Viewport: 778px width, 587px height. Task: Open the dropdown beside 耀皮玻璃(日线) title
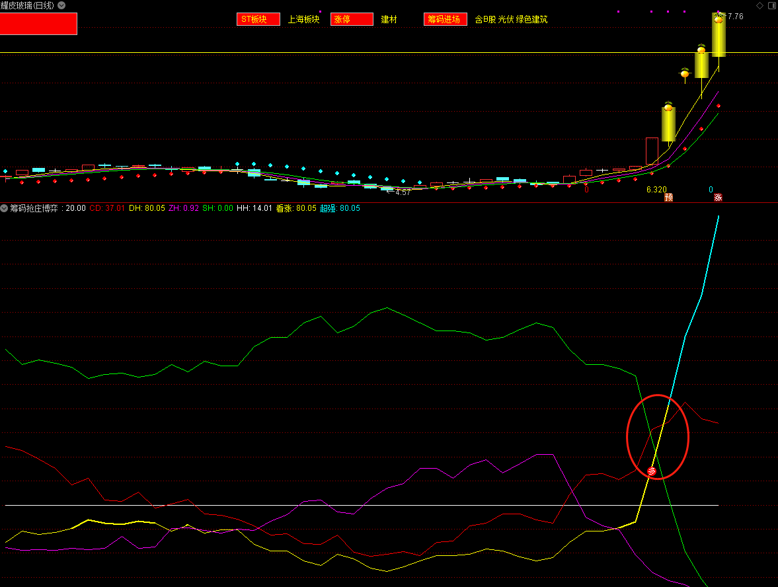click(x=61, y=5)
